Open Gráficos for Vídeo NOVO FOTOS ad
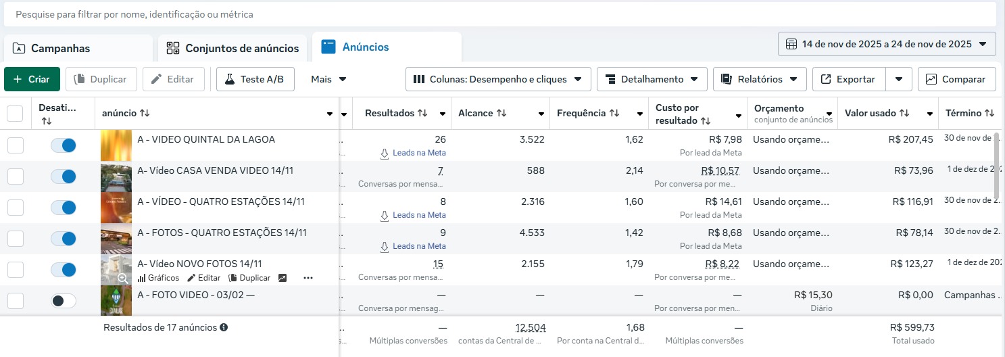 click(x=159, y=278)
